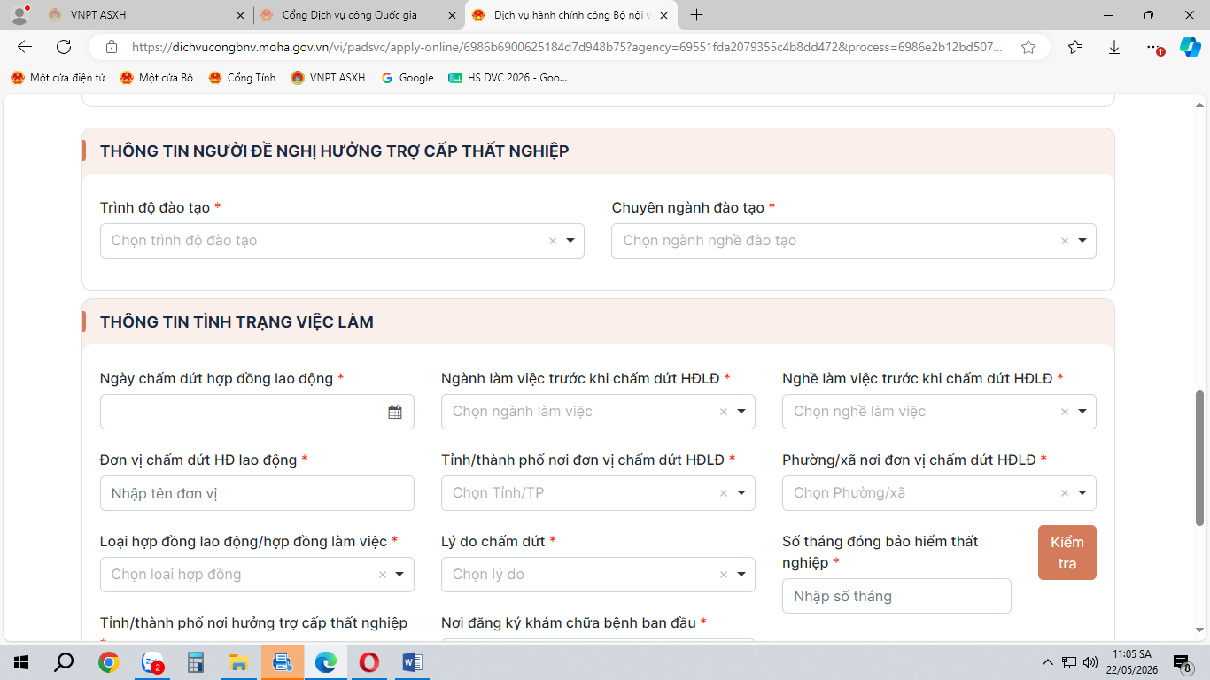Viewport: 1210px width, 680px height.
Task: Focus the Nhập tên đơn vị field
Action: coord(257,493)
